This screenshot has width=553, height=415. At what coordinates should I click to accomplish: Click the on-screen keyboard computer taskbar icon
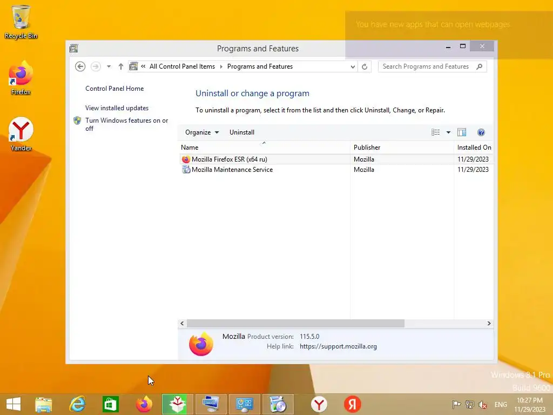pos(211,404)
